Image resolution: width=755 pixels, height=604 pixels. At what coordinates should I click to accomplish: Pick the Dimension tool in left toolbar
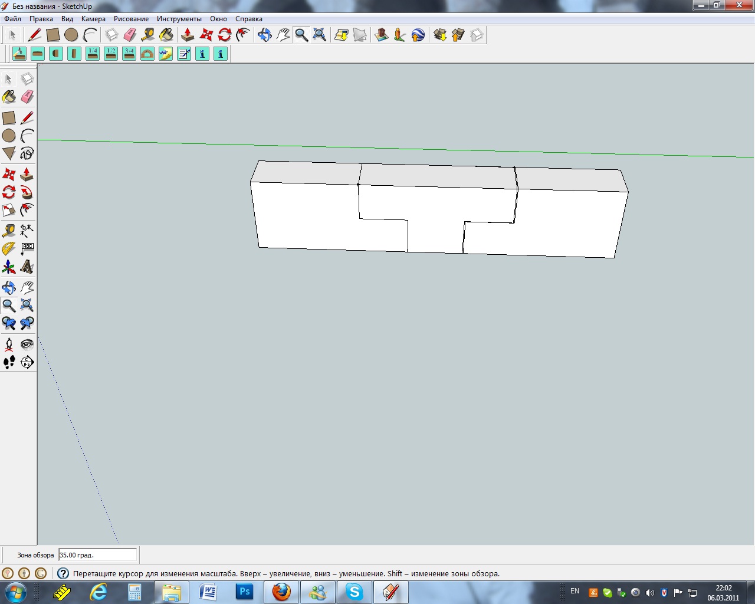pyautogui.click(x=27, y=230)
